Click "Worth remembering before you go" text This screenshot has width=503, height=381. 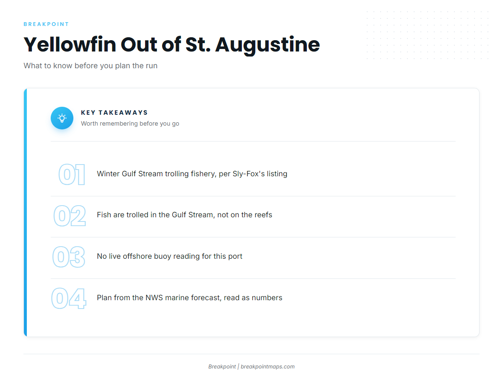(x=130, y=124)
